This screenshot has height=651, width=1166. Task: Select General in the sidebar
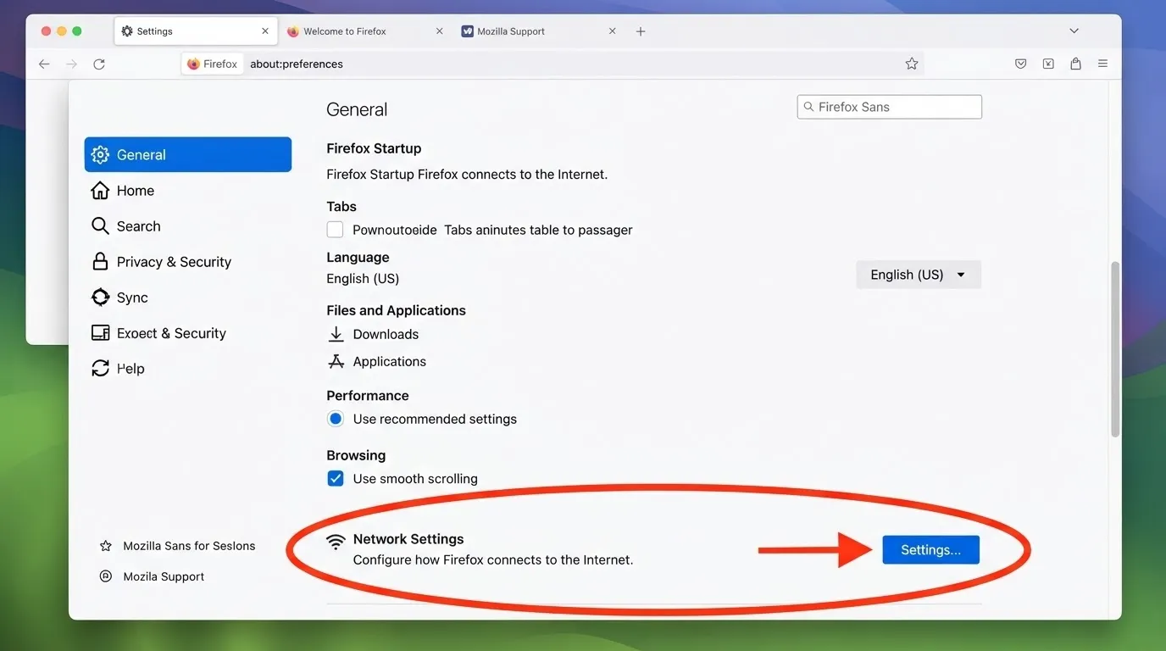188,154
